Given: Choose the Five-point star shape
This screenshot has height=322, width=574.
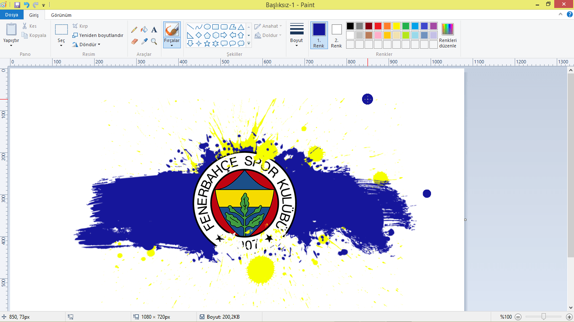Looking at the screenshot, I should pos(207,43).
